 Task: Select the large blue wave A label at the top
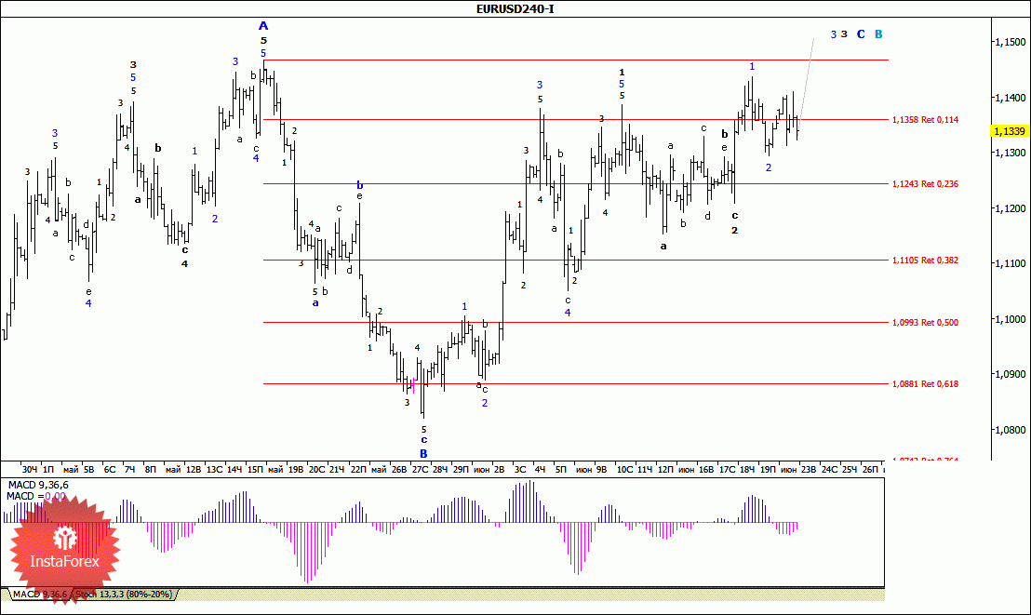[x=263, y=26]
